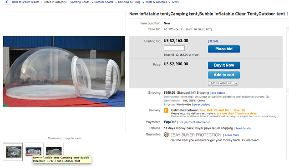
Task: Select the third tent thumbnail
Action: click(54, 150)
